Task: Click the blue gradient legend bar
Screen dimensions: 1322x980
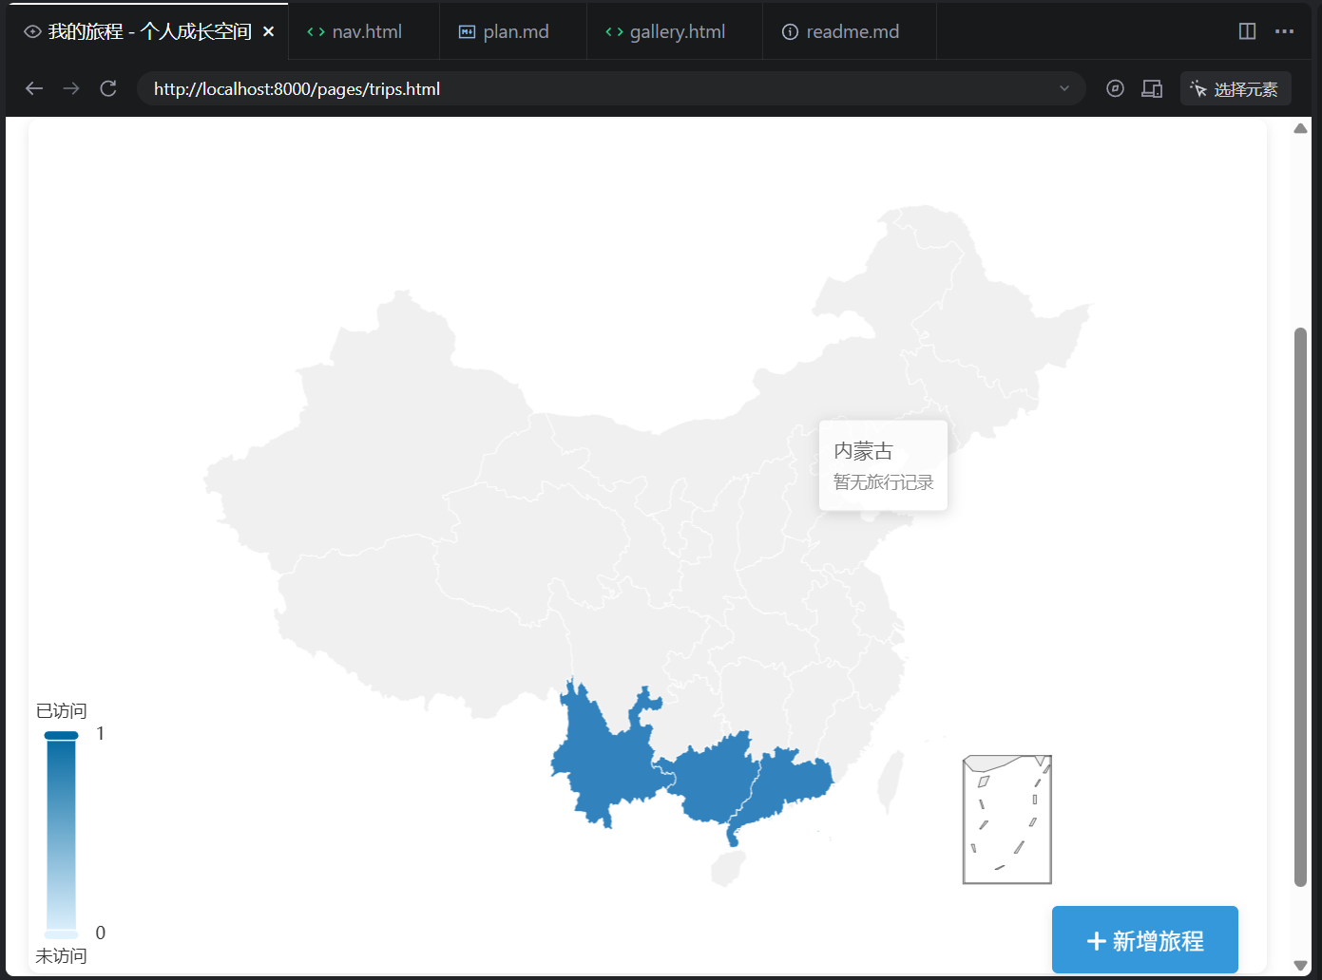Action: pyautogui.click(x=62, y=835)
